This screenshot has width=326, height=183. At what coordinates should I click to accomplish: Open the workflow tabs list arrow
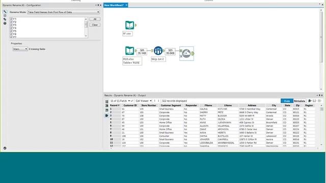pos(319,5)
